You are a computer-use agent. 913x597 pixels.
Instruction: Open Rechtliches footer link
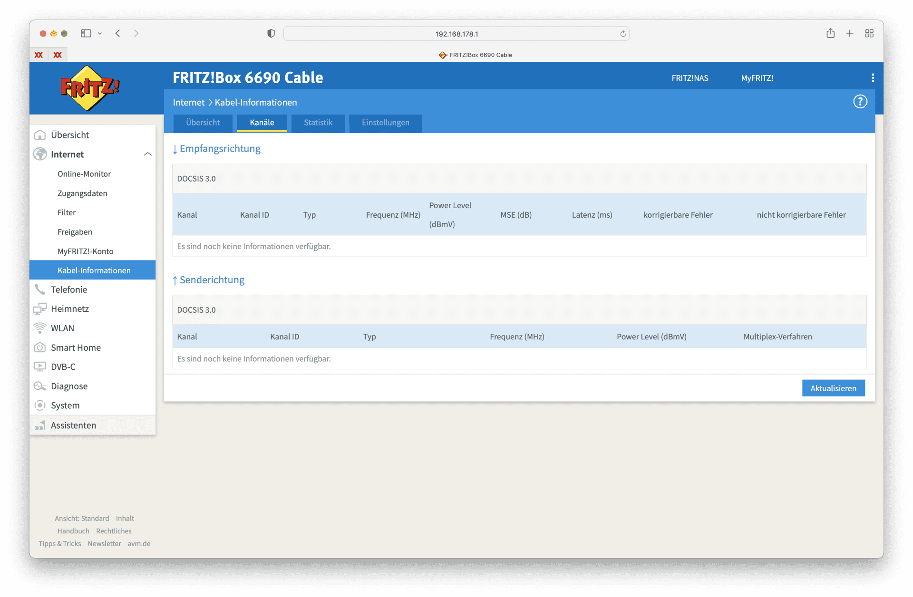[x=114, y=531]
